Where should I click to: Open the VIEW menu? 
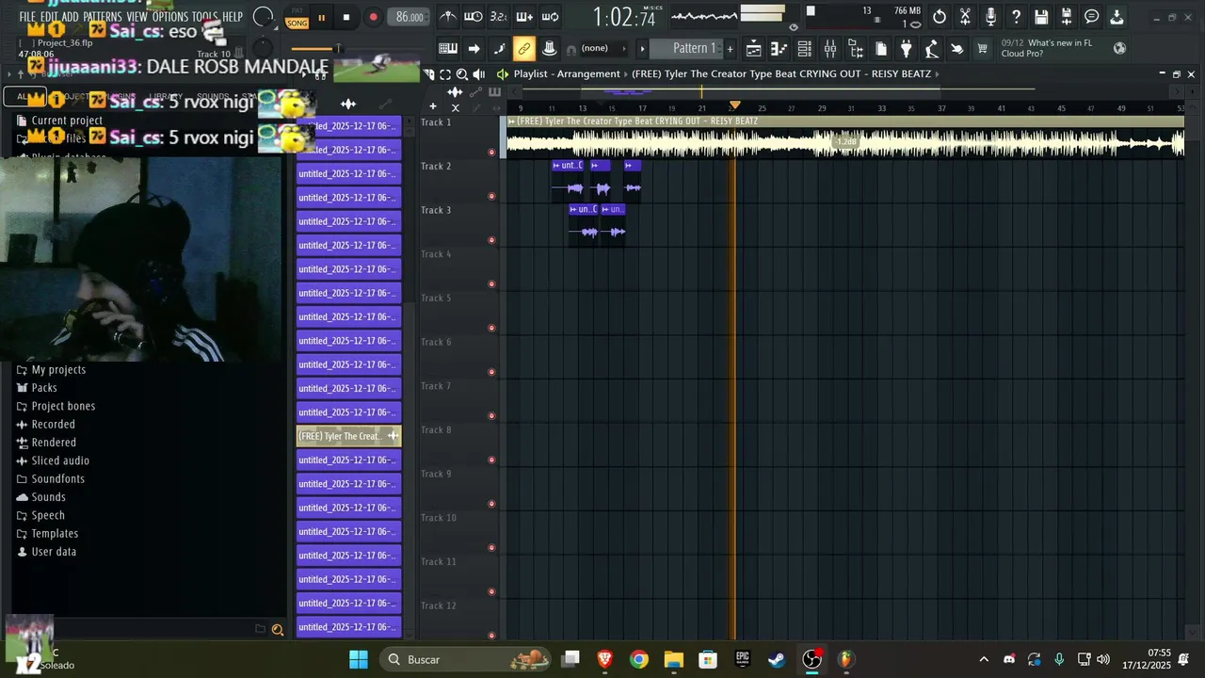[137, 17]
